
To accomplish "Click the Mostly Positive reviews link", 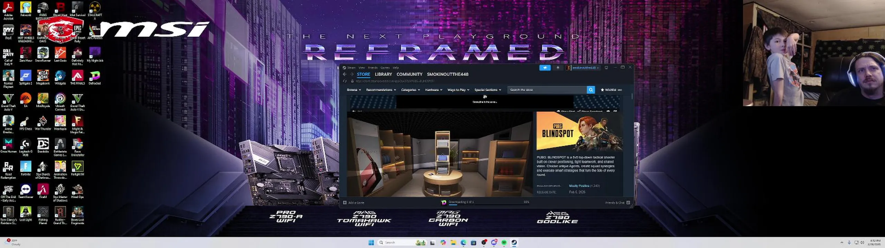I will point(579,186).
